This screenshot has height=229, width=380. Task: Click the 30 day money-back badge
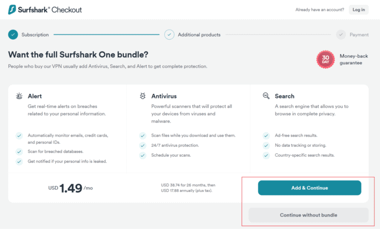click(x=326, y=59)
